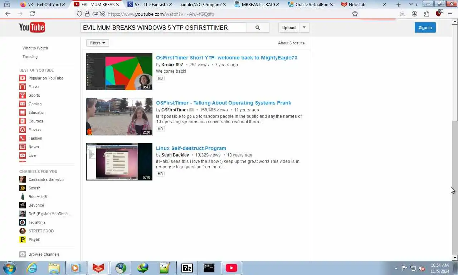458x275 pixels.
Task: Open the Windows Start button
Action: pos(9,268)
